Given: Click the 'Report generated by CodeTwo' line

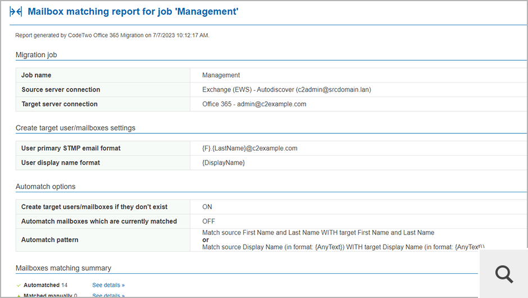Looking at the screenshot, I should [x=112, y=35].
